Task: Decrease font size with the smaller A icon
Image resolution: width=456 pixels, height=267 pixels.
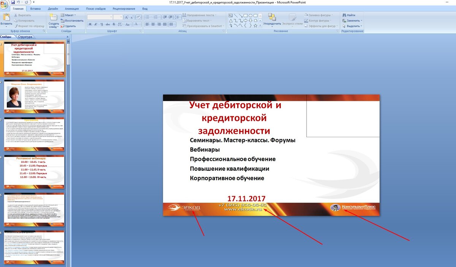Action: [132, 17]
